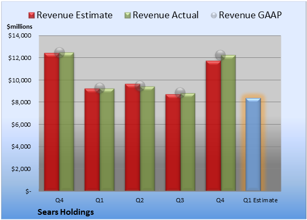Image resolution: width=307 pixels, height=220 pixels.
Task: Select the 'Revenue Actual' legend label
Action: tap(166, 15)
